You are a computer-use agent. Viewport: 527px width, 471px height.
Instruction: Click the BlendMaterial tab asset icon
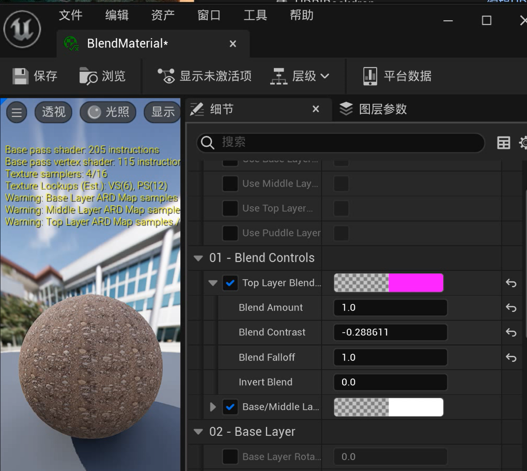coord(71,44)
